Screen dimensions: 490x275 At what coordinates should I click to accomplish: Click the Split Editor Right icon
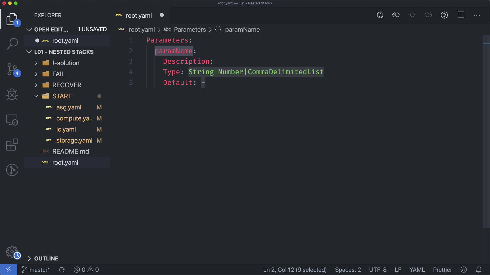point(461,15)
